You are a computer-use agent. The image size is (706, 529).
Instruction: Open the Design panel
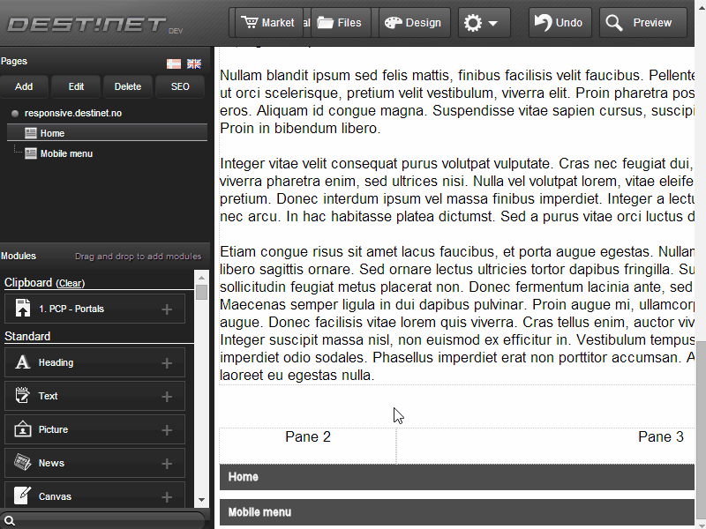coord(414,23)
